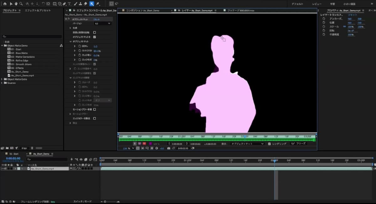Click the timeline layer search field
This screenshot has width=376, height=204.
pyautogui.click(x=47, y=159)
